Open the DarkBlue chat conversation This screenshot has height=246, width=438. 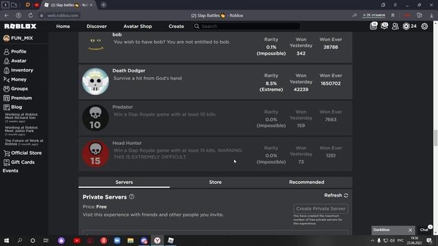click(389, 230)
